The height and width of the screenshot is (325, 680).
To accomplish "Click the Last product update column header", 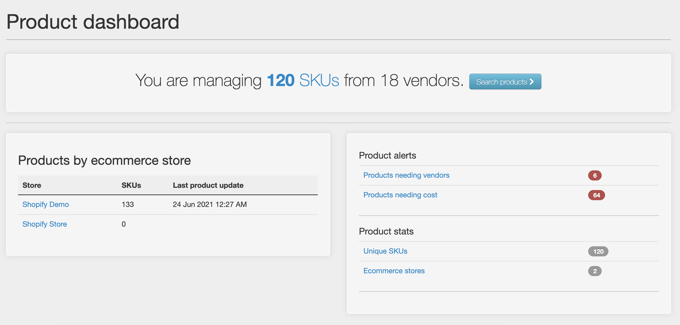I will click(x=208, y=185).
